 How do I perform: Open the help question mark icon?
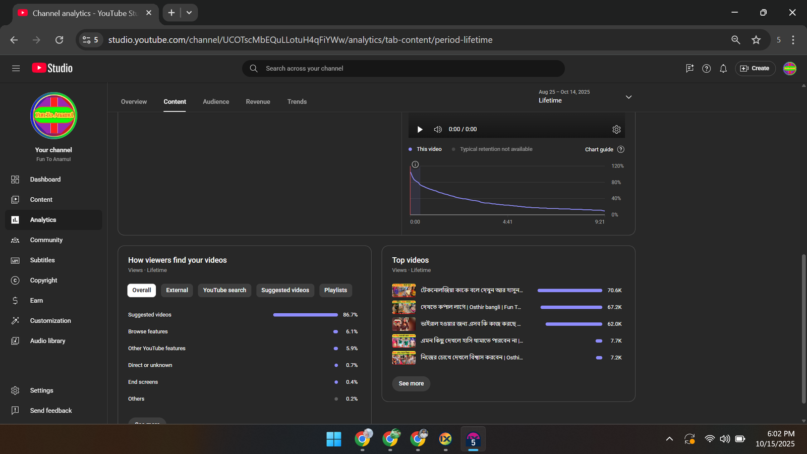(x=706, y=69)
